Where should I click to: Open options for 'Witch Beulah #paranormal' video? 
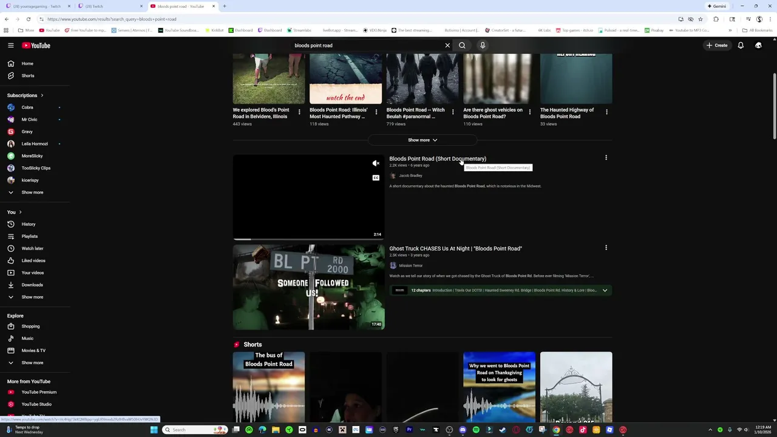click(x=453, y=112)
